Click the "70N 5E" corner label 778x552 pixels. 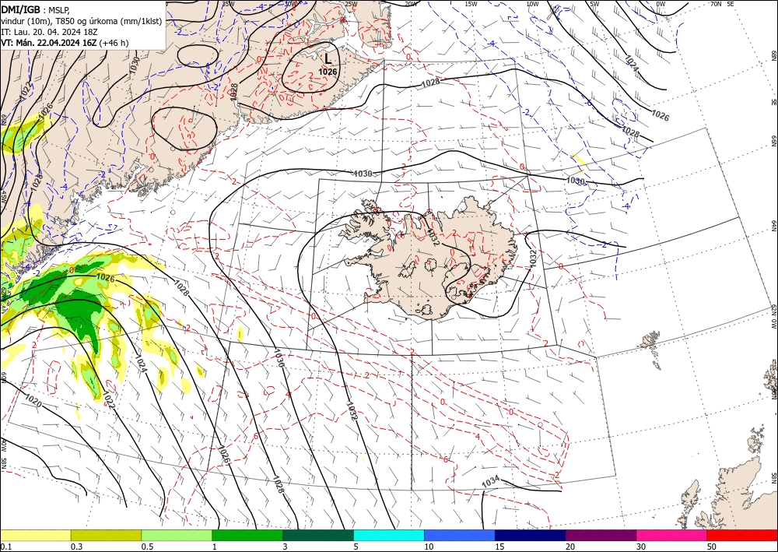coord(723,4)
